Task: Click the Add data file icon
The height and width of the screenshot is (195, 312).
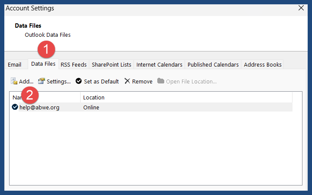Action: 14,81
